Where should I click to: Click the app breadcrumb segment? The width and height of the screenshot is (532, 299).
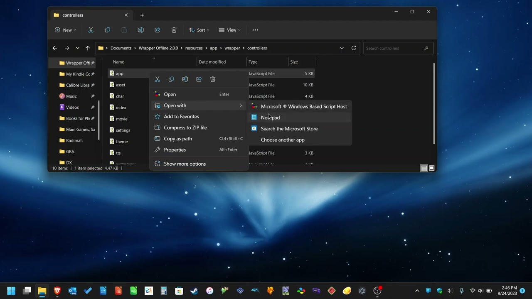[214, 48]
